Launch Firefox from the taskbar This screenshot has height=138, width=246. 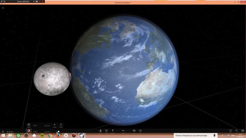pos(58,135)
